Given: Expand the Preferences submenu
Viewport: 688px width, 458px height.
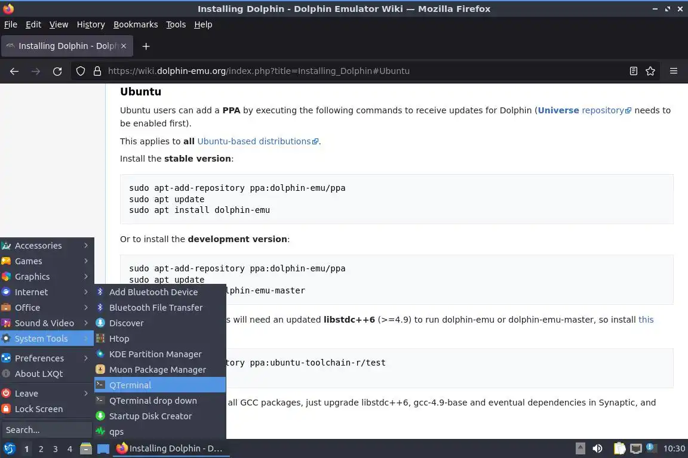Looking at the screenshot, I should pyautogui.click(x=47, y=358).
